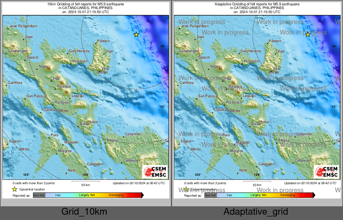Select the 'Damaging' red segment in the left legend
The image size is (343, 220).
116,195
